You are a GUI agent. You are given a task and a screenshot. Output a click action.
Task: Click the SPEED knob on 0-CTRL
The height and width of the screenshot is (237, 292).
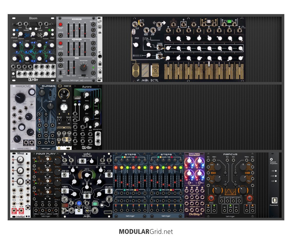click(x=136, y=45)
